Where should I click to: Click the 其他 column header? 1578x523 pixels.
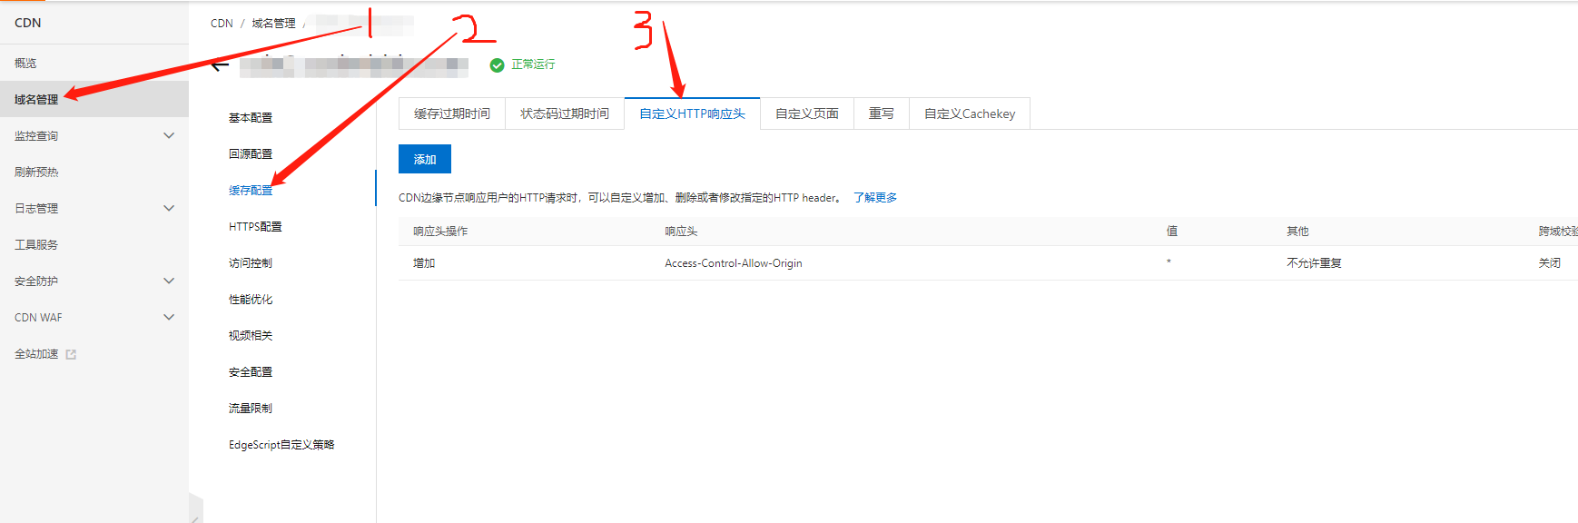click(x=1297, y=232)
